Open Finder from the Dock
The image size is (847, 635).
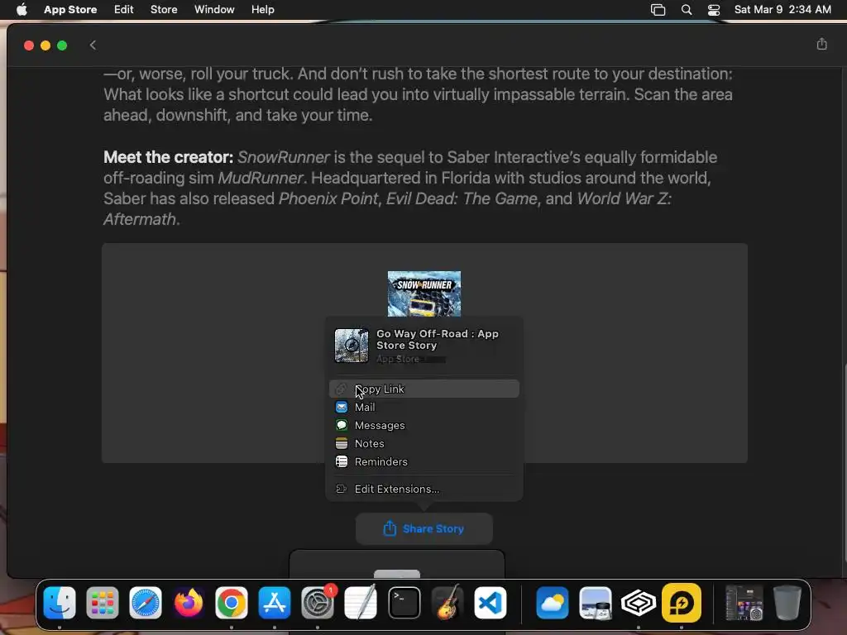coord(60,603)
